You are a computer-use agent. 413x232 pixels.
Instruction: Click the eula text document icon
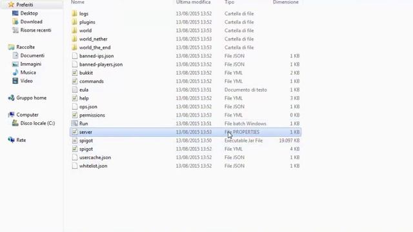(75, 90)
